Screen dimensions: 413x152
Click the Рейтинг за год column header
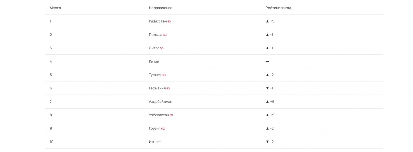click(278, 8)
